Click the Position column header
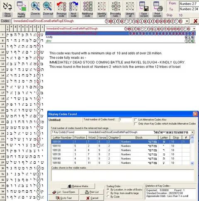Screen dimensions: 199x201 point(80,138)
